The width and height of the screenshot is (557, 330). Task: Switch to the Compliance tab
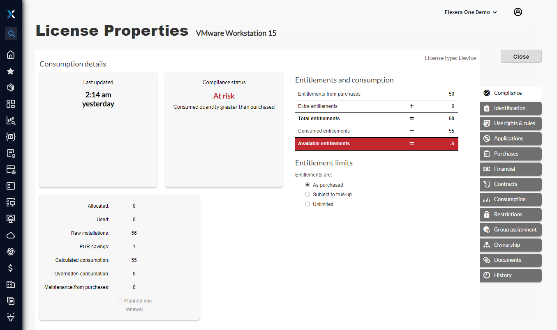(511, 93)
